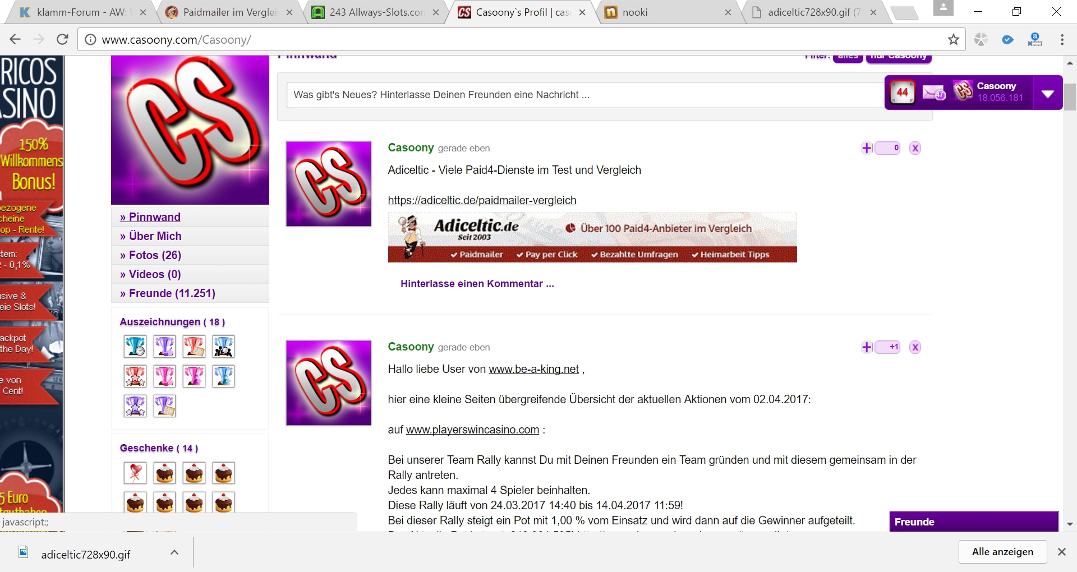Open the messages envelope icon

pos(934,93)
